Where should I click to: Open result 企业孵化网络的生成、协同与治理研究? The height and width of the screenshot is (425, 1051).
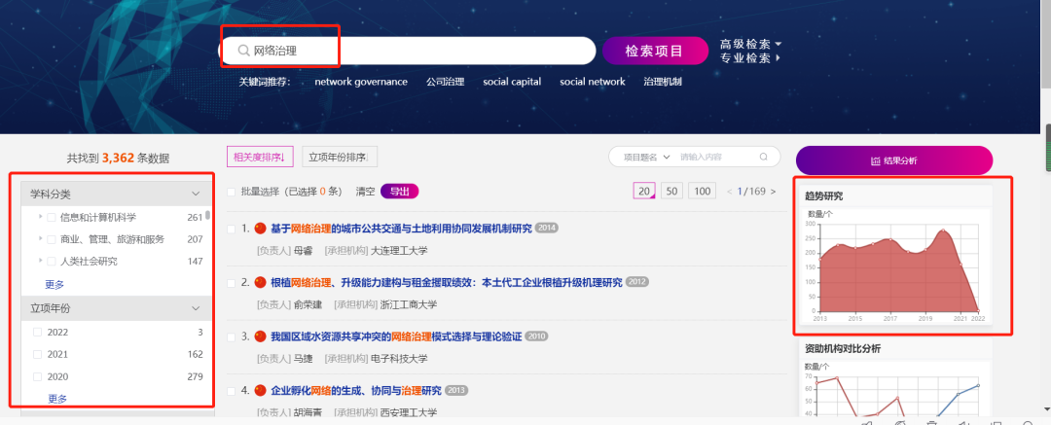[x=356, y=390]
